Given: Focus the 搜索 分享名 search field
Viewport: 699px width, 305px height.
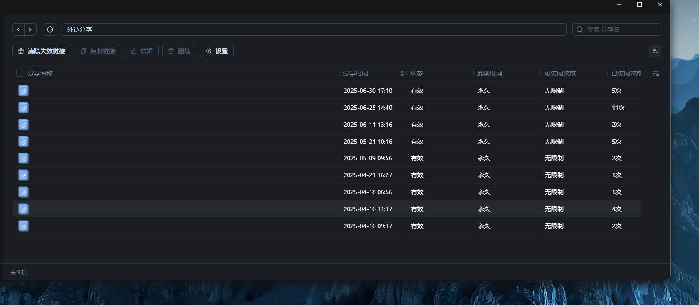Looking at the screenshot, I should pos(617,29).
